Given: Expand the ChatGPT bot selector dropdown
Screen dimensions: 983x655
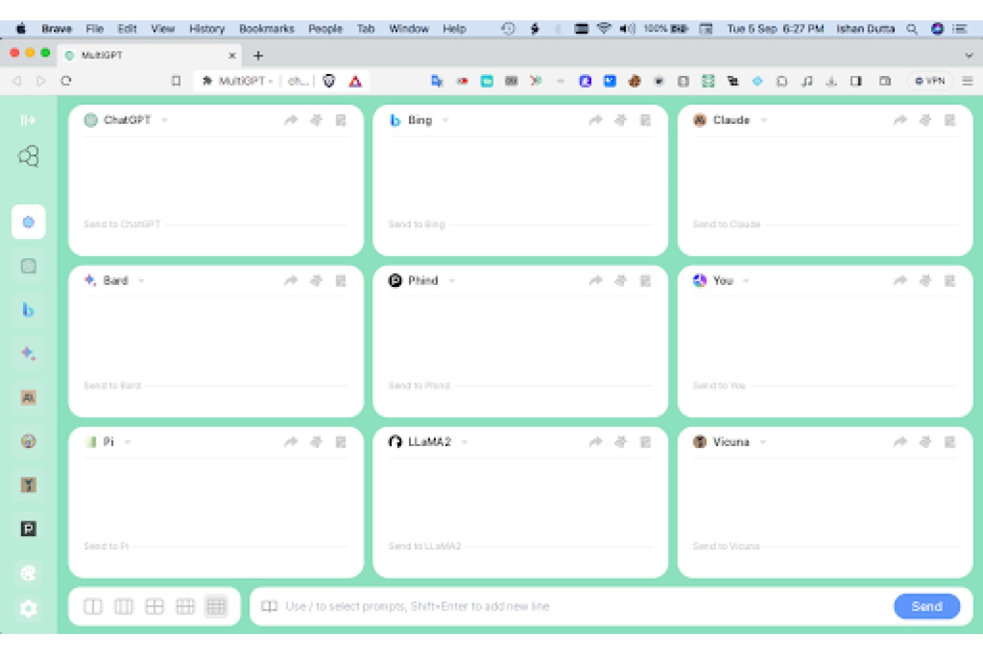Looking at the screenshot, I should (x=164, y=120).
